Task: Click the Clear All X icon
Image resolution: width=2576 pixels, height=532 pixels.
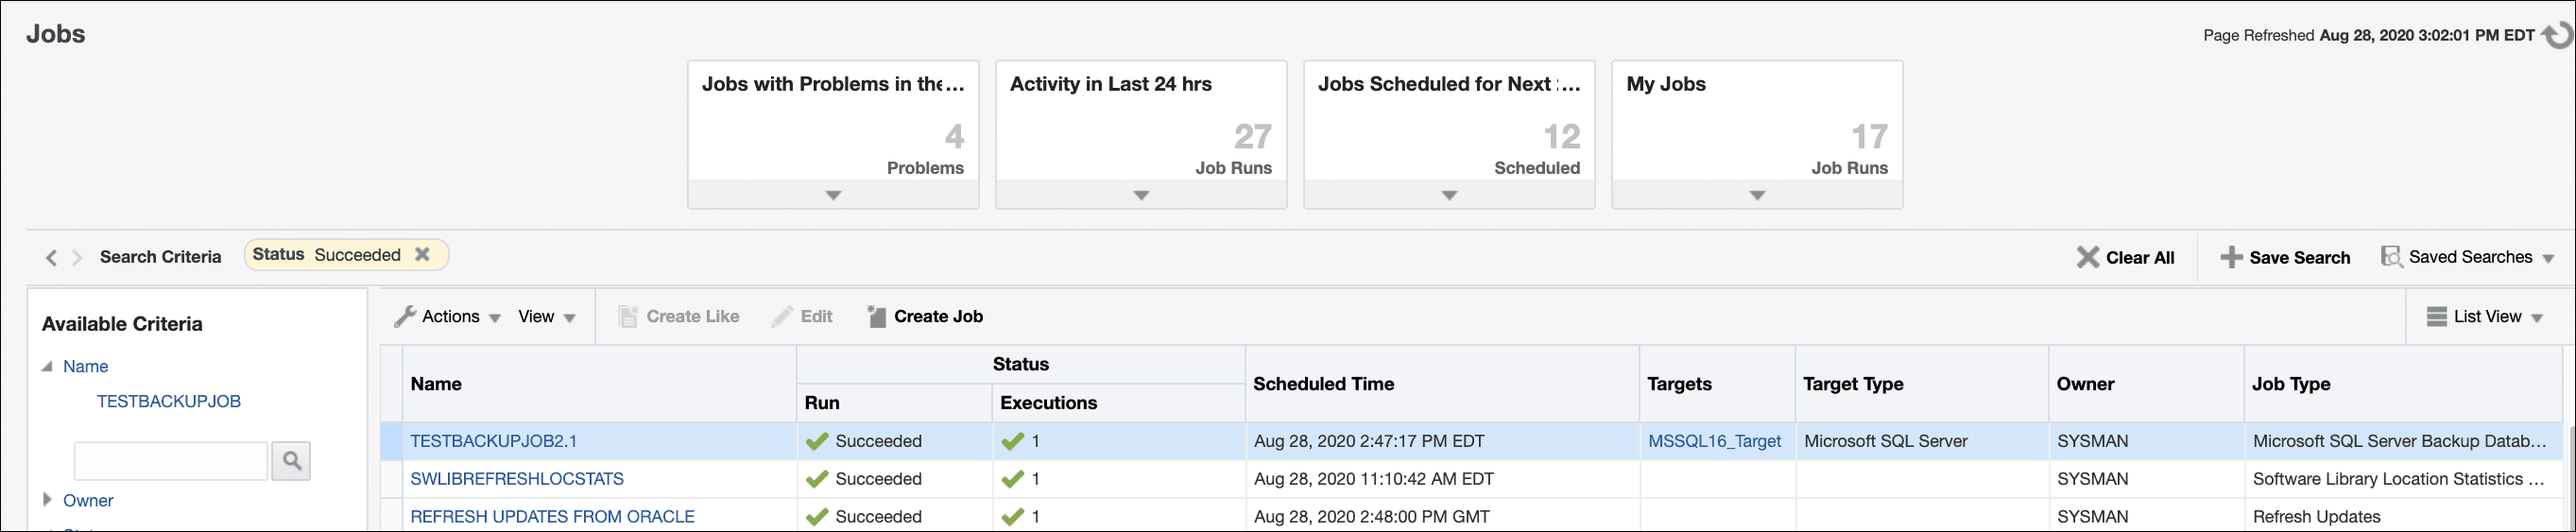Action: click(2087, 257)
